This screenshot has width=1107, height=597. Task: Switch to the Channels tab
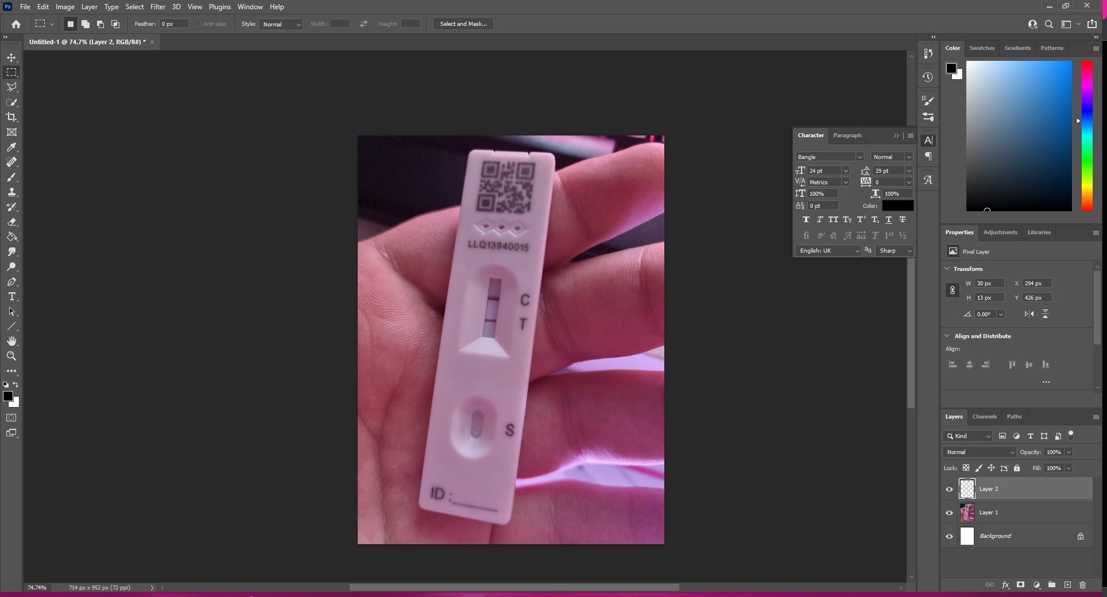(x=984, y=417)
